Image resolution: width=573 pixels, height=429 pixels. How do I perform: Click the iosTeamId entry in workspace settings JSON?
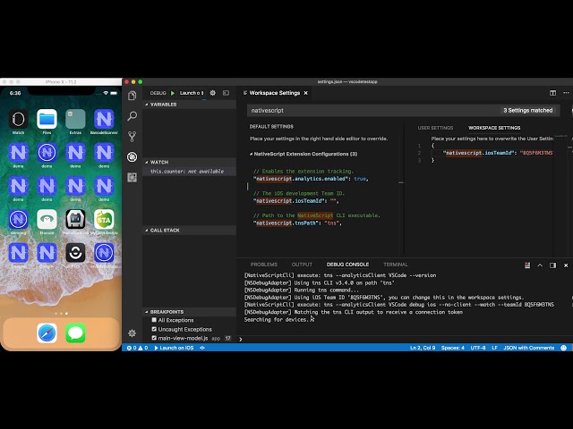(498, 153)
